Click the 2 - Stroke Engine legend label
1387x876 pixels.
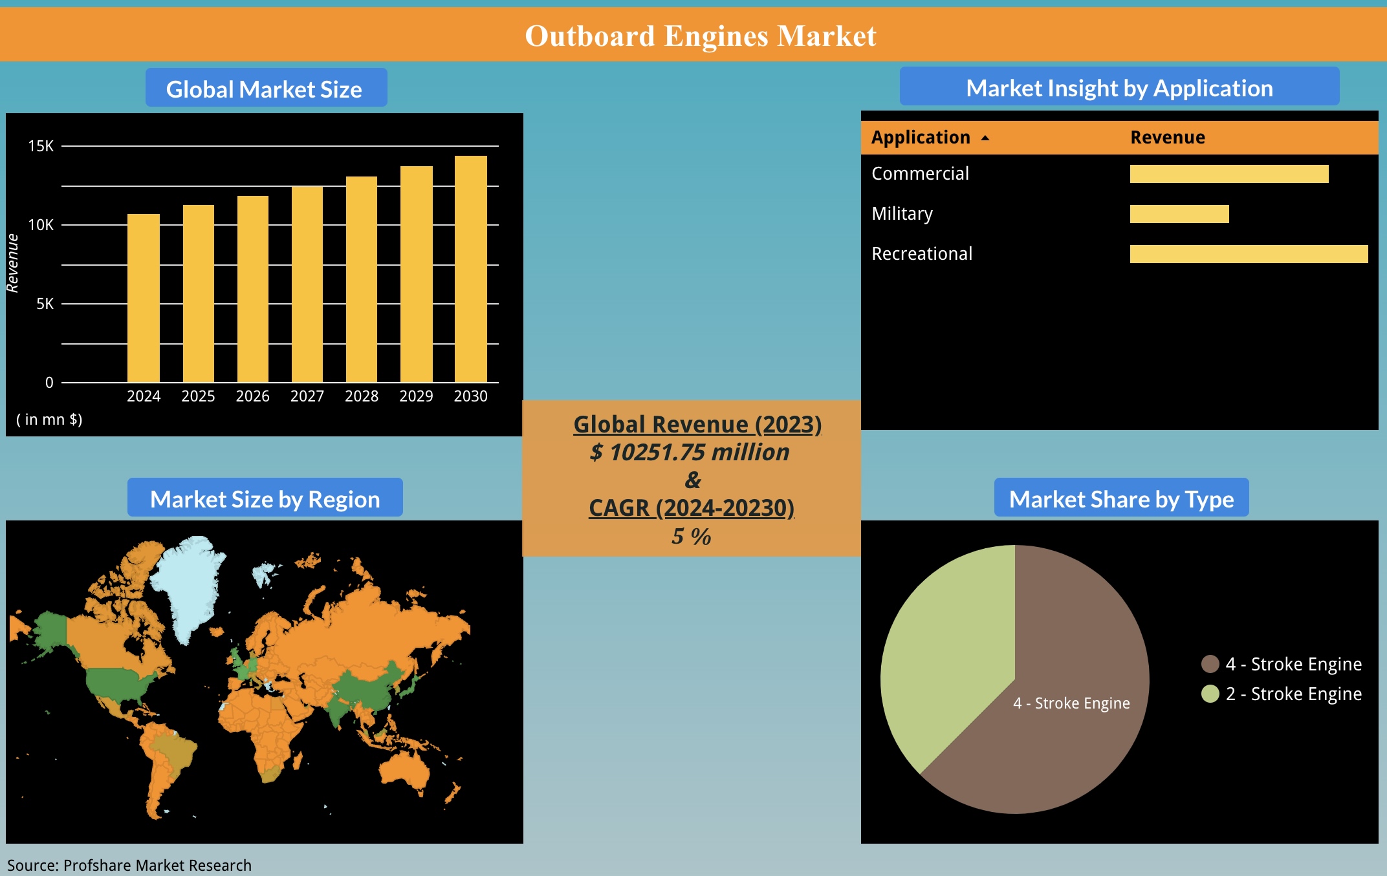click(x=1294, y=694)
